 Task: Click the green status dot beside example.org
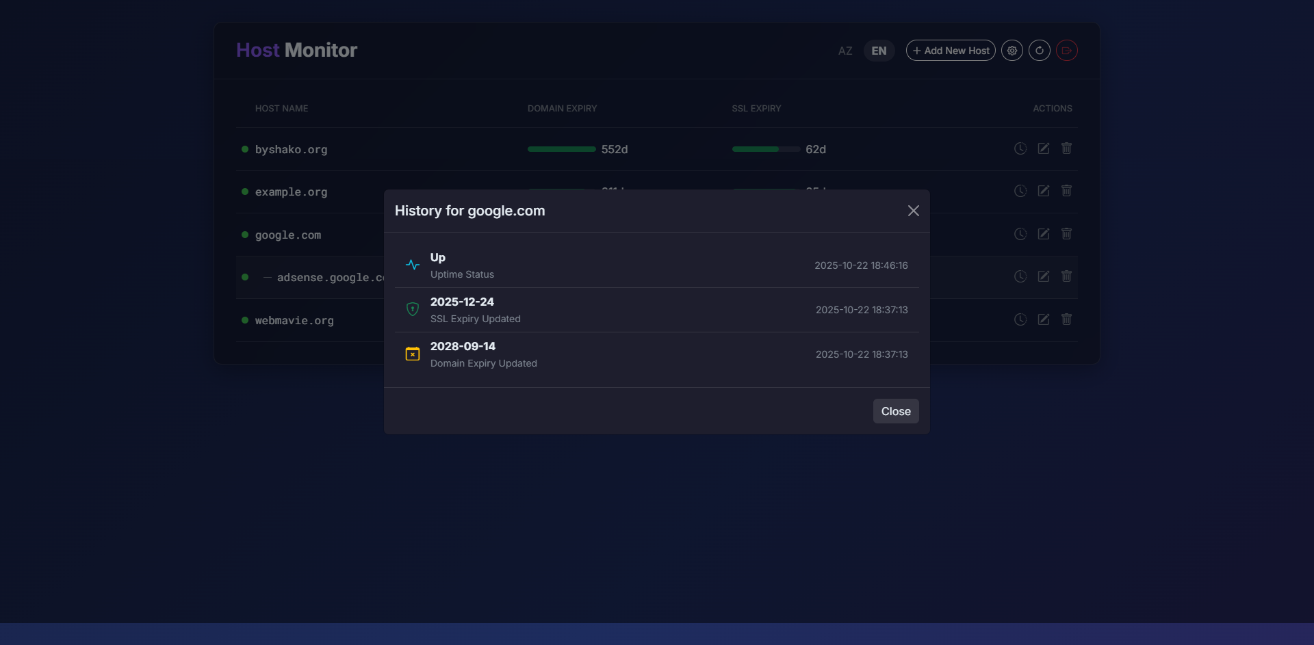click(x=244, y=192)
